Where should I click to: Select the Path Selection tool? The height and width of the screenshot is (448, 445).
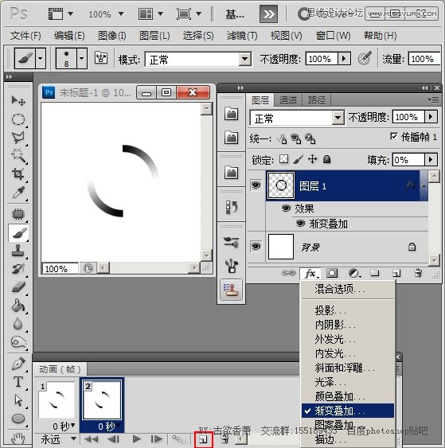(18, 400)
